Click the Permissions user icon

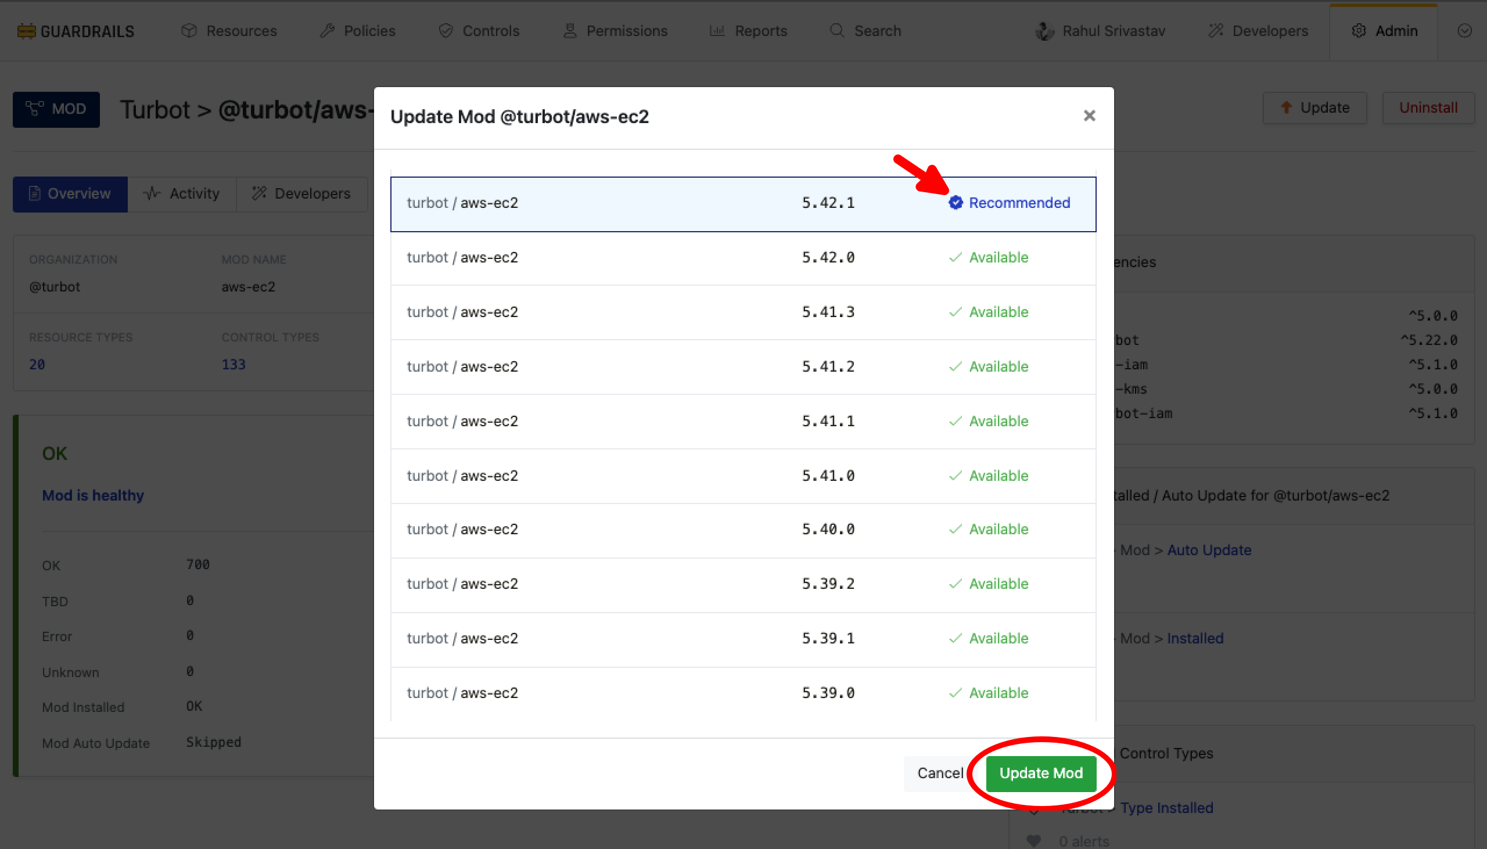click(570, 31)
